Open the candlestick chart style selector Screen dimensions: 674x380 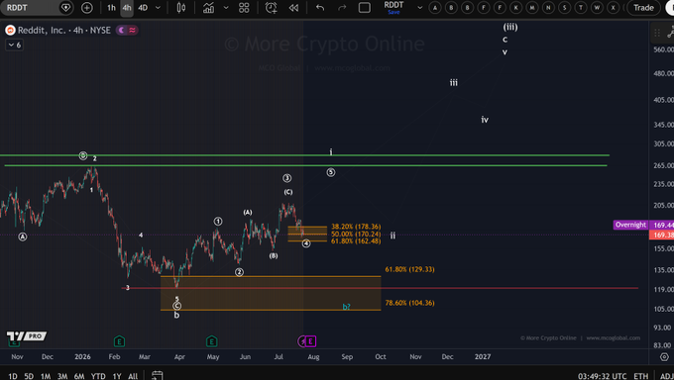point(181,8)
